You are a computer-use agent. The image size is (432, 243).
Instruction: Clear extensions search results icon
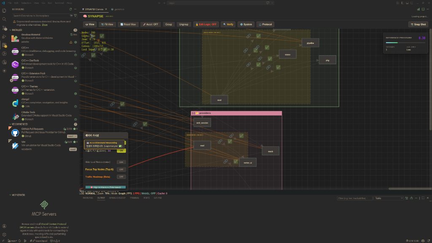(x=71, y=16)
